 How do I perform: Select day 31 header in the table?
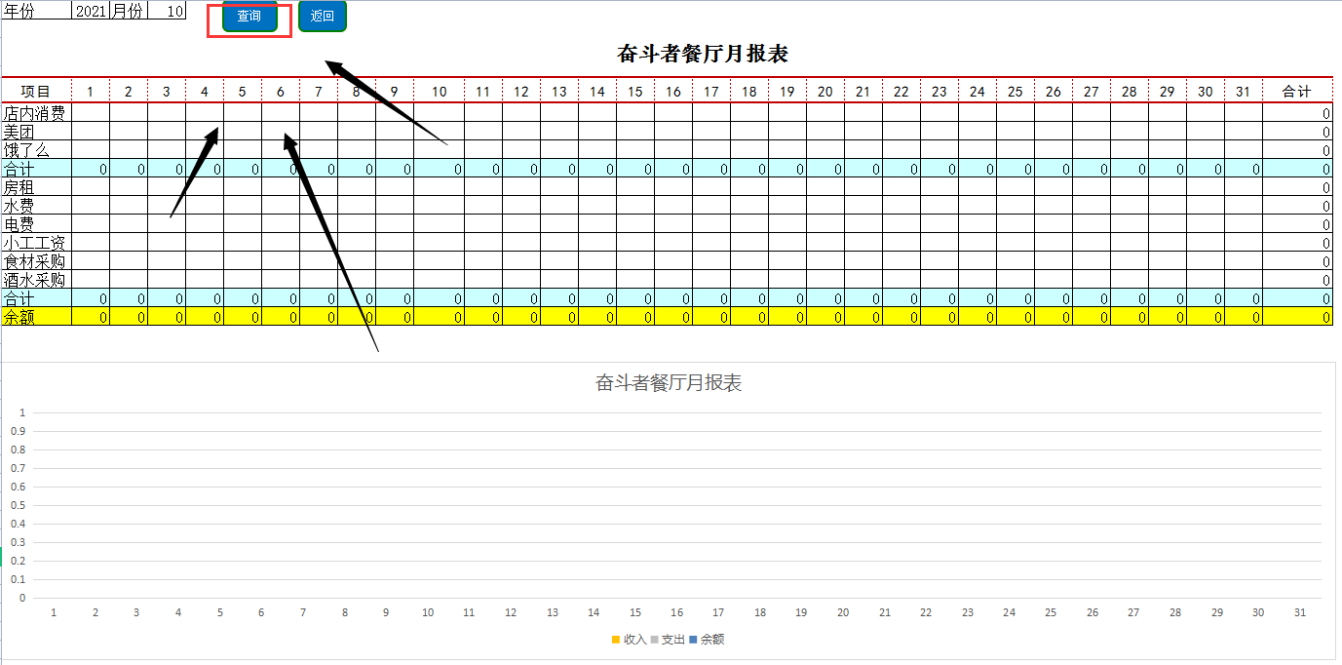tap(1244, 92)
